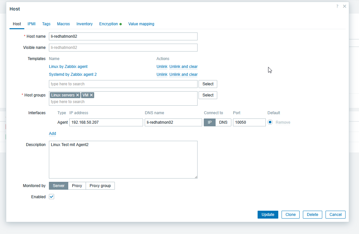The width and height of the screenshot is (359, 234).
Task: Click Unlink and clear for Systemd template
Action: pyautogui.click(x=183, y=74)
